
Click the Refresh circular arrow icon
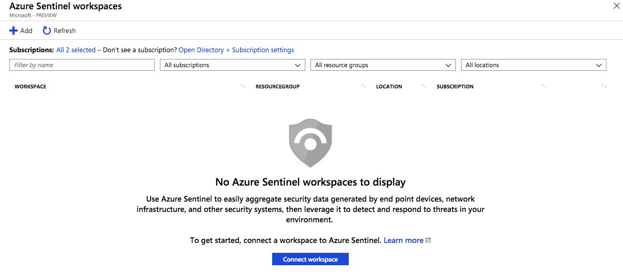47,31
